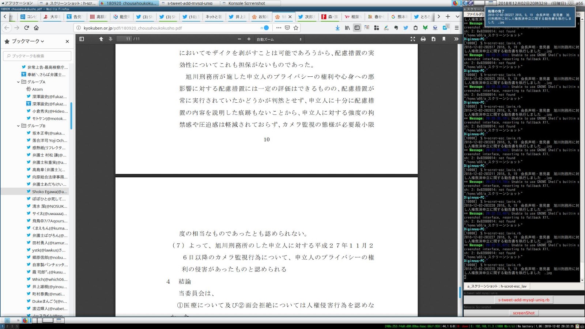Switch to the ネットと著 browser tab
The height and width of the screenshot is (329, 585).
click(214, 17)
